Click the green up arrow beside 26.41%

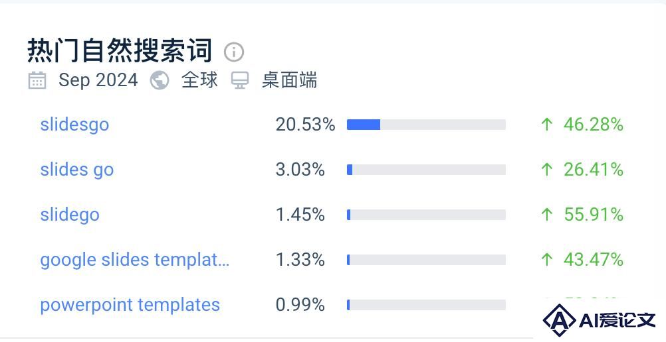pyautogui.click(x=547, y=170)
